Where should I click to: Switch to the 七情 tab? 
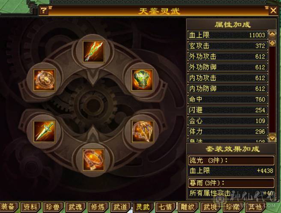coord(165,207)
